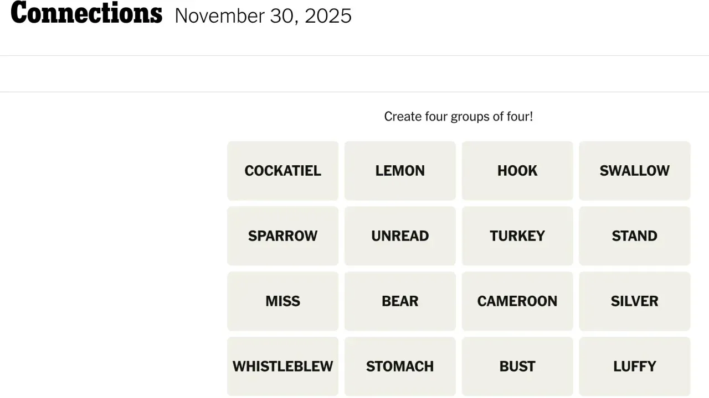The width and height of the screenshot is (709, 398).
Task: Click the November 30, 2025 date text
Action: [x=263, y=15]
